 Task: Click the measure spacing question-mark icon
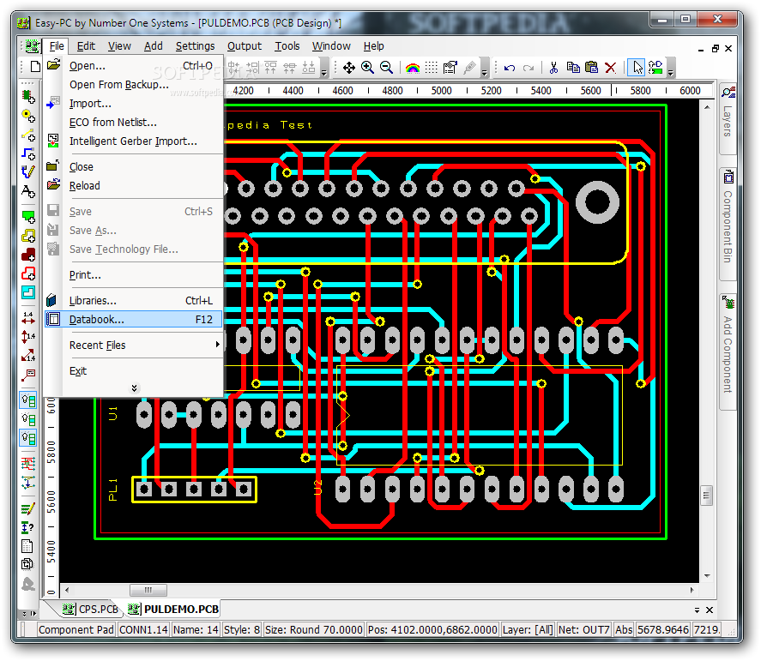[x=28, y=527]
